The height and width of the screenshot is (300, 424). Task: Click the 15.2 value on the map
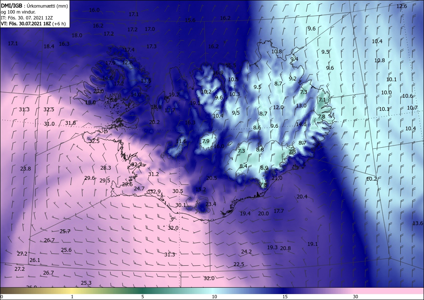click(201, 190)
